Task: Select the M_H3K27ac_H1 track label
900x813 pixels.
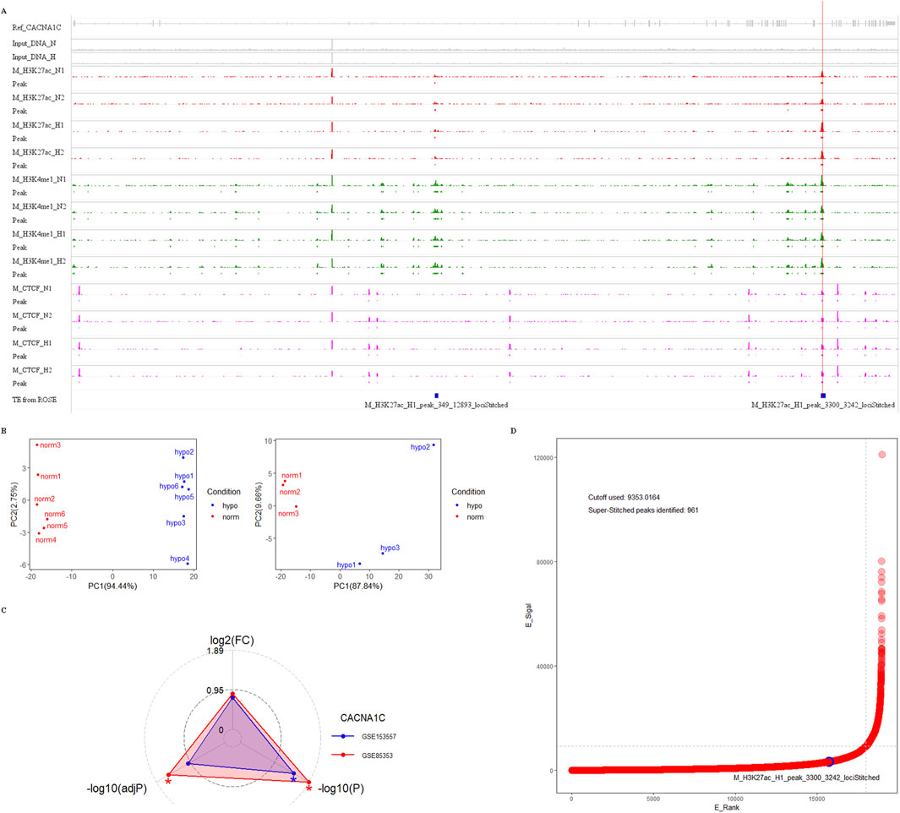Action: coord(38,125)
